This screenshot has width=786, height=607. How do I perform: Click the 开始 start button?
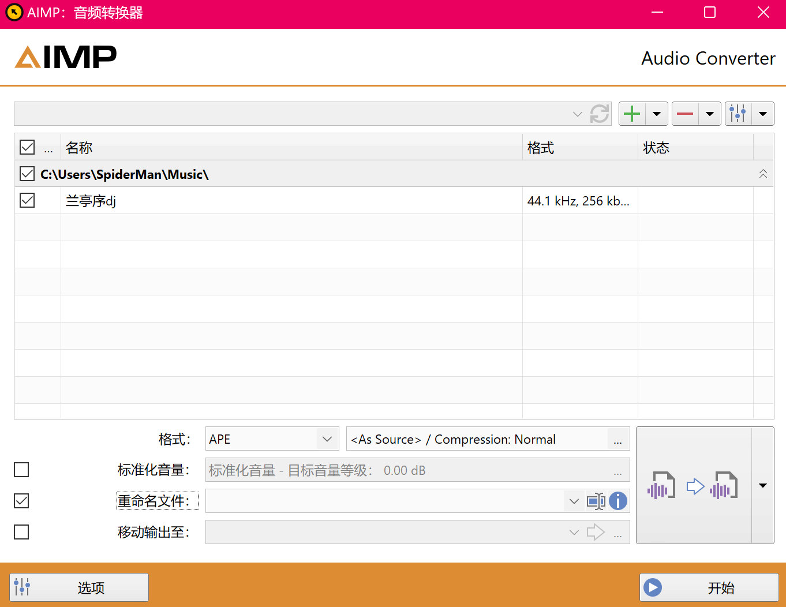click(x=709, y=587)
